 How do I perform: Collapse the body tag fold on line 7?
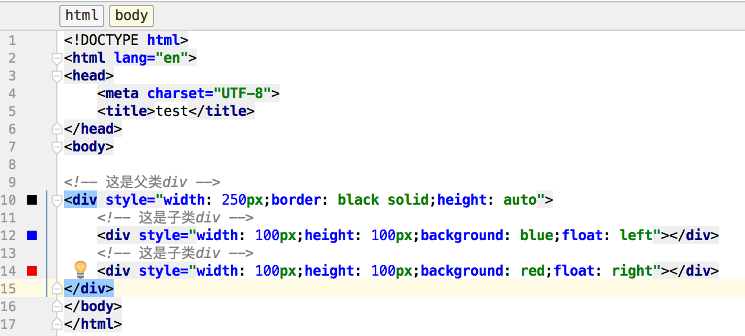pos(57,147)
